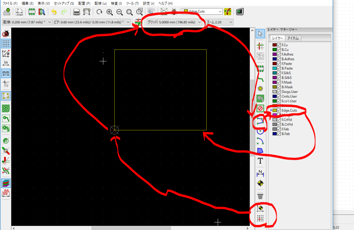354x230 pixels.
Task: Click the B.Paste layer color swatch
Action: [x=274, y=68]
